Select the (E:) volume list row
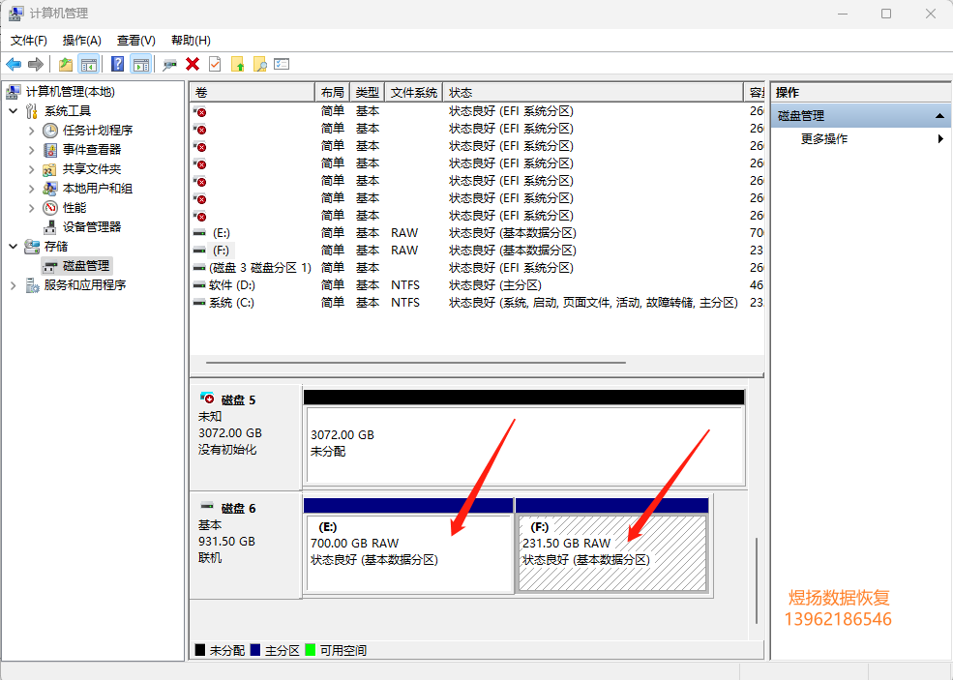 477,233
